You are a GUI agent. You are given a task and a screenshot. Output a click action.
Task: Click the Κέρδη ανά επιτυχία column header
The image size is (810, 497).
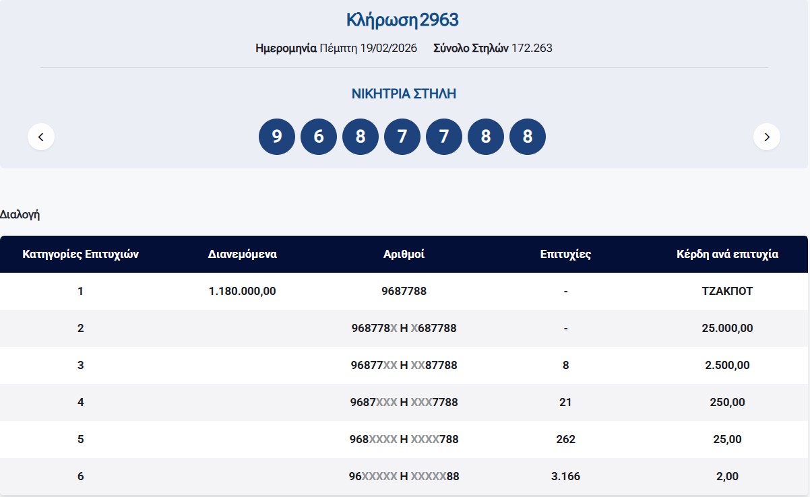tap(727, 255)
